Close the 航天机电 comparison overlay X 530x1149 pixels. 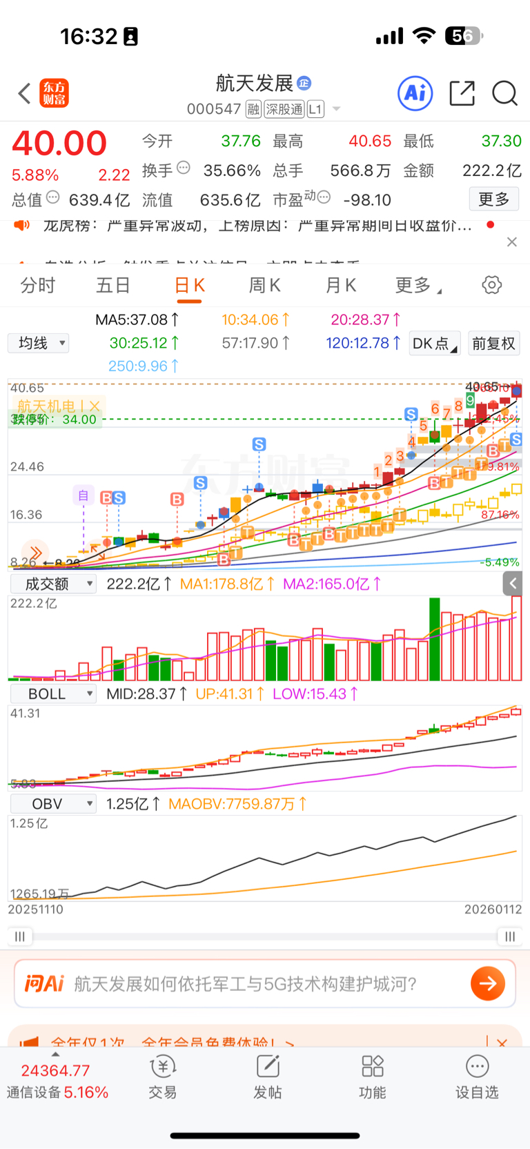(x=95, y=406)
